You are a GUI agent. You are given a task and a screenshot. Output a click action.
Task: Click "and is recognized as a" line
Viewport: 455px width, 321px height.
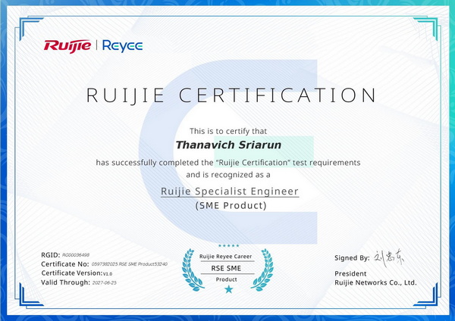228,175
